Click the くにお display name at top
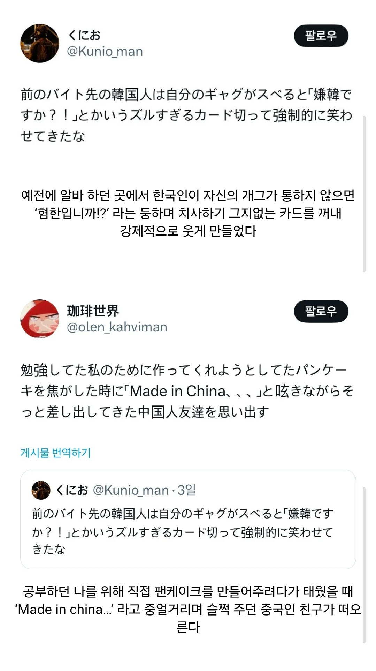Image resolution: width=376 pixels, height=671 pixels. (x=84, y=35)
